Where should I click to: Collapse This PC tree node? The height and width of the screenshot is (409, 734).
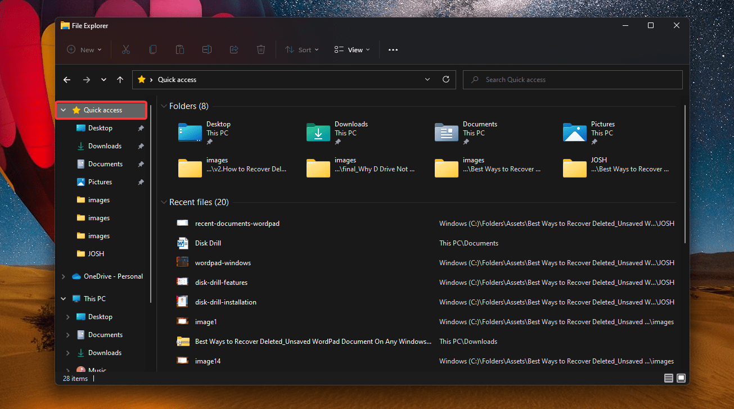[x=64, y=299]
